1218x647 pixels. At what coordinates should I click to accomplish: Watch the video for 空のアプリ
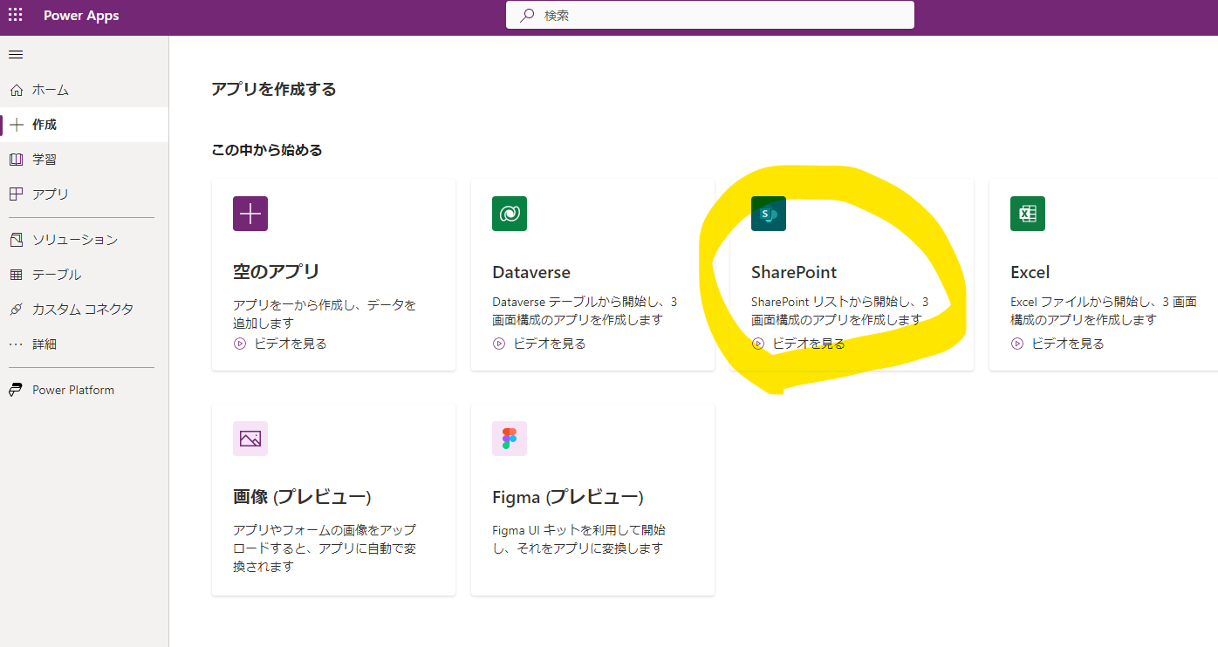291,344
